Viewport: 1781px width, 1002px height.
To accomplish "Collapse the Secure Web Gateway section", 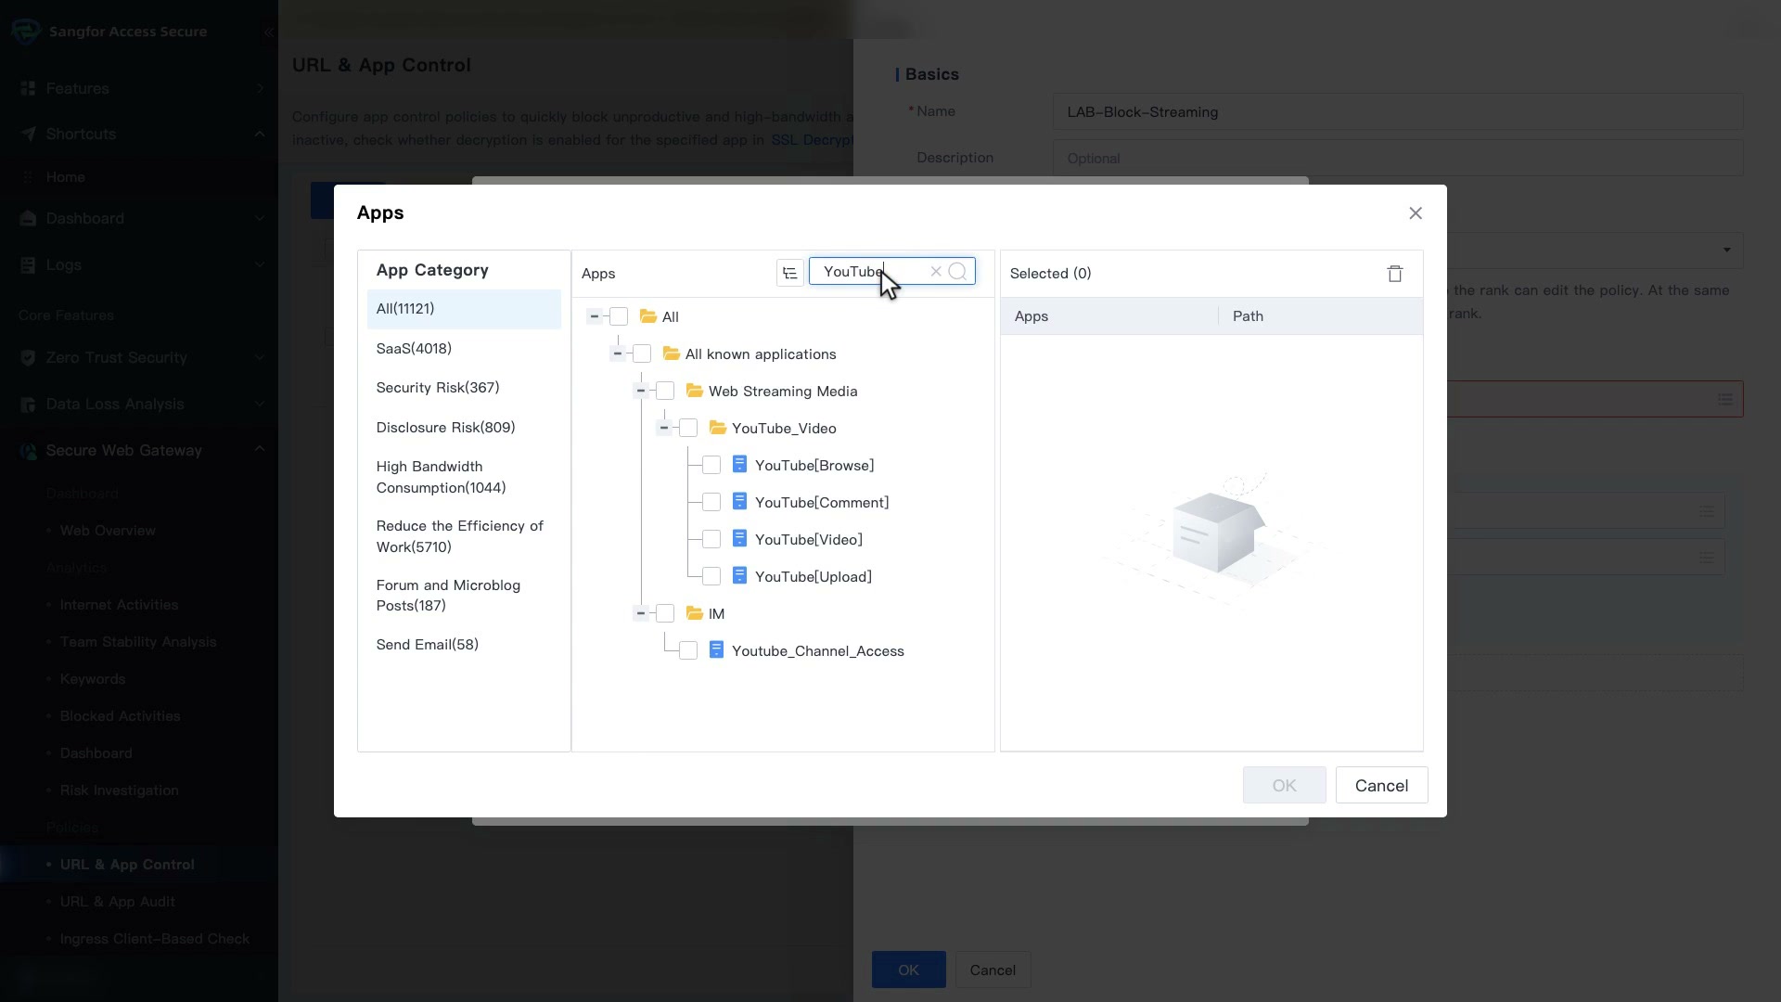I will [x=260, y=450].
